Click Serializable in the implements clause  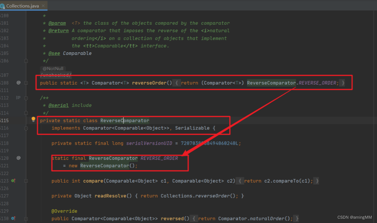point(192,128)
